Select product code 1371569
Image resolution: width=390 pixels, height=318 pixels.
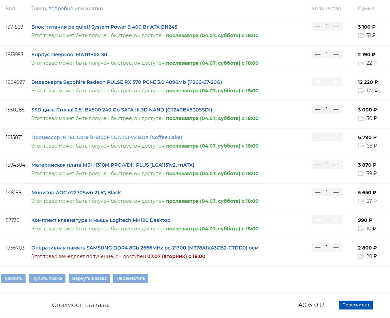[x=14, y=27]
